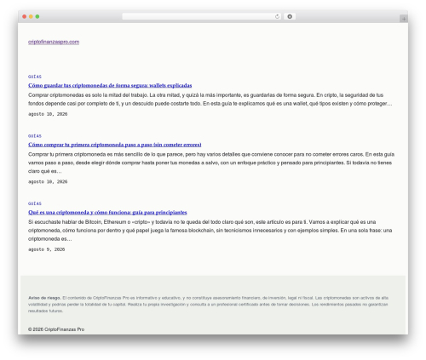Click GUIAS category above the wallets article

[x=35, y=77]
